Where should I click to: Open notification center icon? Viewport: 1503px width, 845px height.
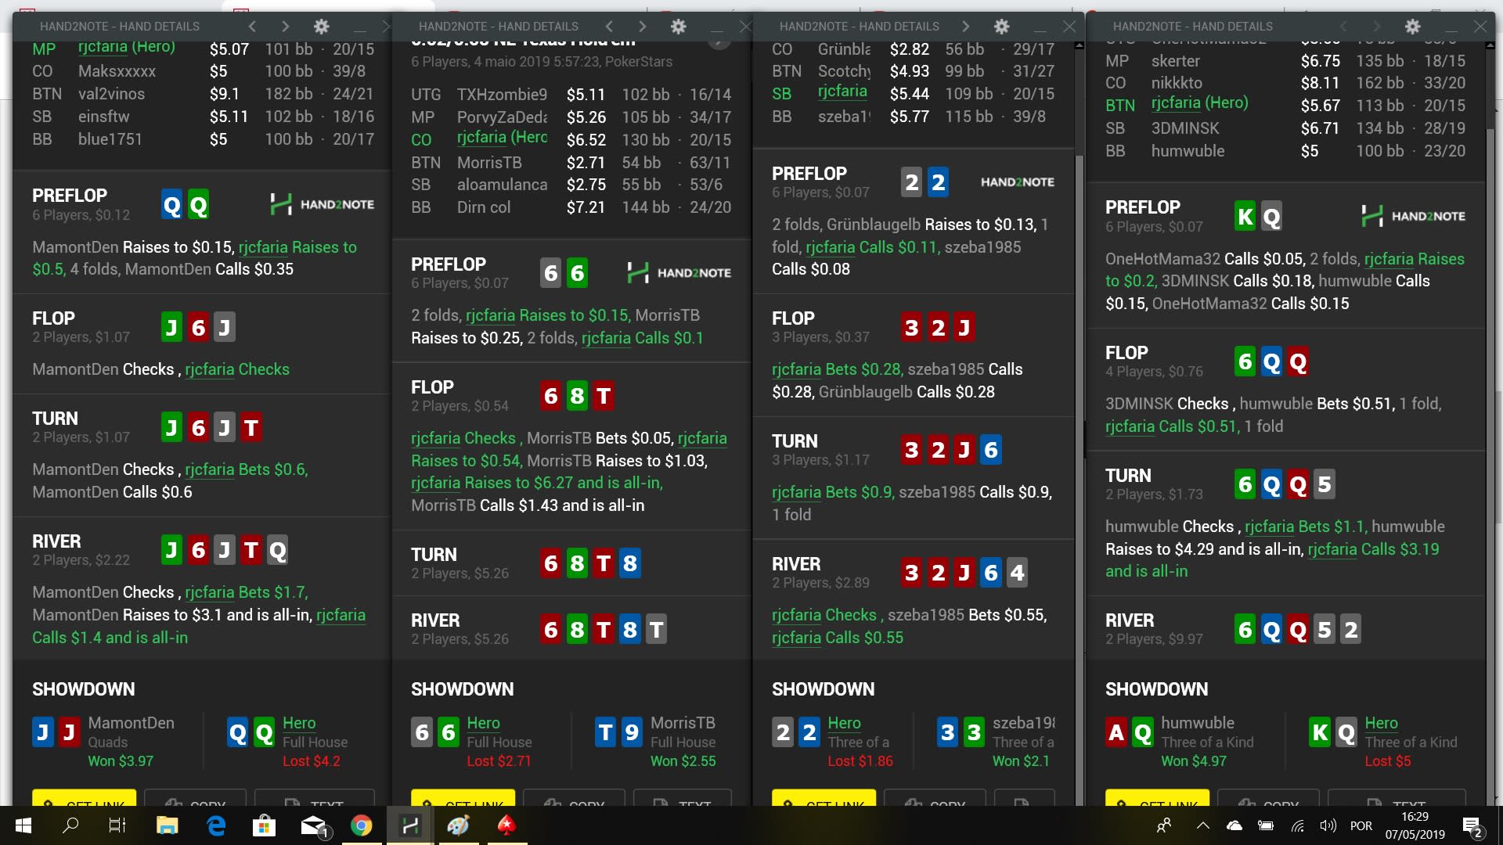[x=1472, y=826]
